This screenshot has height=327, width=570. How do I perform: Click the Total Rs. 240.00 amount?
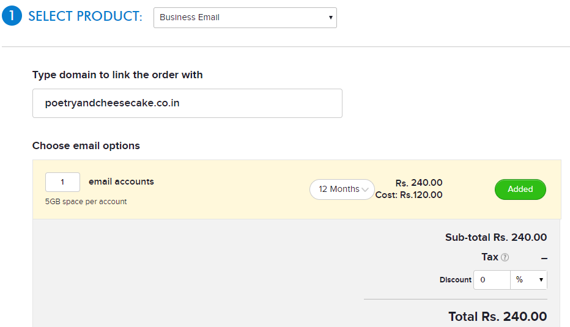pyautogui.click(x=498, y=317)
